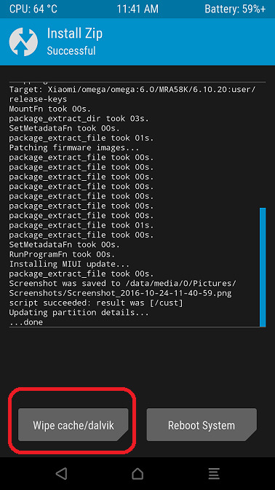This screenshot has height=490, width=275.
Task: Tap the battery percentage status
Action: pyautogui.click(x=236, y=9)
